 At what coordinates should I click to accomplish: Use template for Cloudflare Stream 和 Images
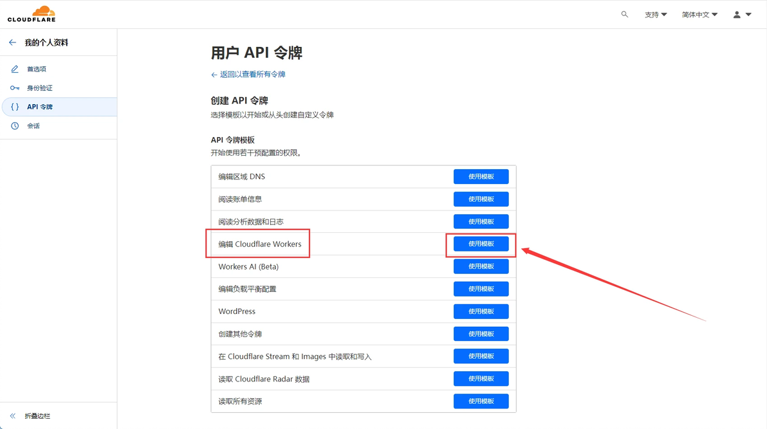tap(481, 356)
